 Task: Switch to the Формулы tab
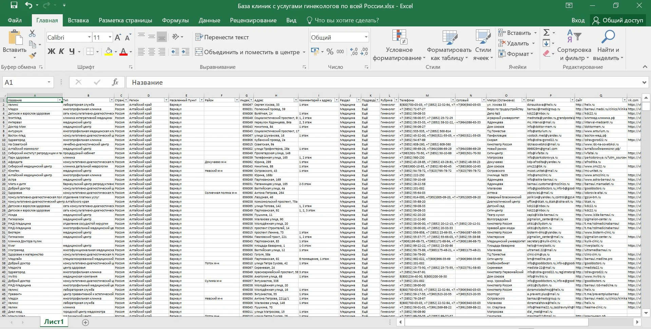pos(175,20)
